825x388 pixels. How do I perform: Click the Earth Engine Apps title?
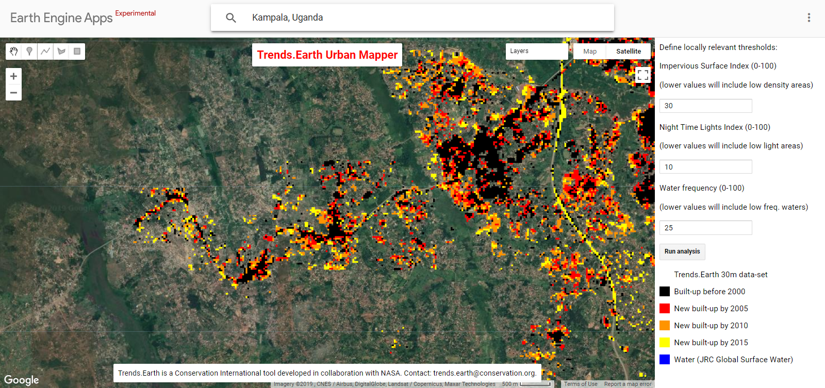61,18
